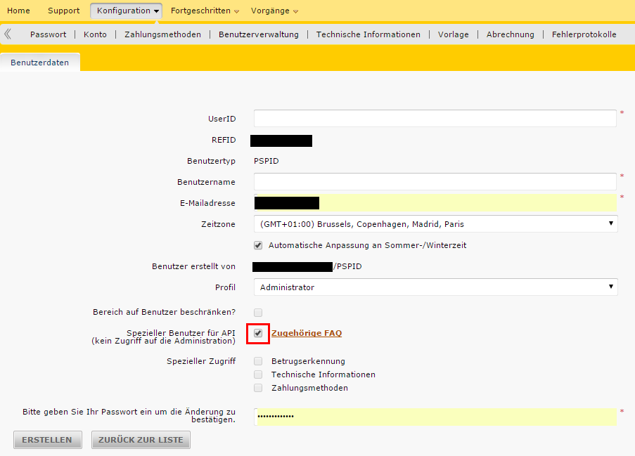The height and width of the screenshot is (456, 635).
Task: Tick the Technische Informationen access checkbox
Action: tap(258, 374)
